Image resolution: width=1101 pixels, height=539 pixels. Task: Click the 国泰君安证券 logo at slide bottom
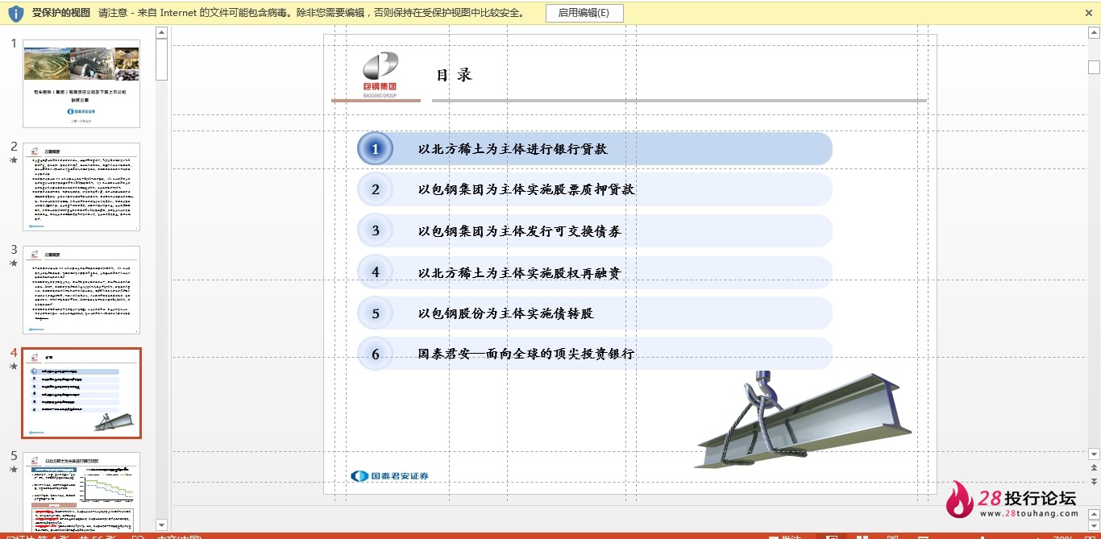click(x=390, y=476)
